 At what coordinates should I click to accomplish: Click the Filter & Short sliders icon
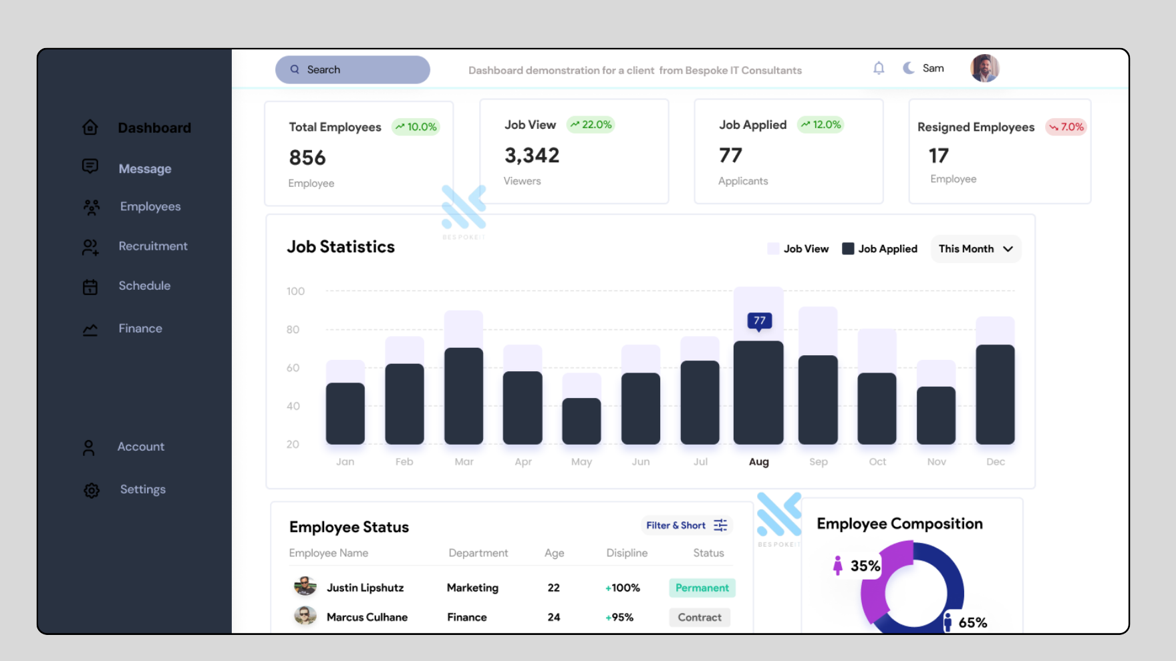click(x=720, y=525)
